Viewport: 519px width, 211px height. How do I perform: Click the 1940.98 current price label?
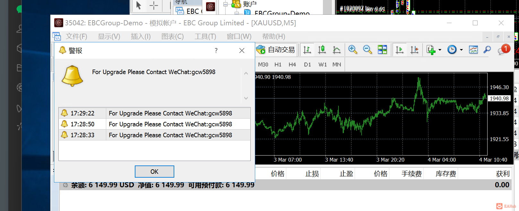[499, 98]
